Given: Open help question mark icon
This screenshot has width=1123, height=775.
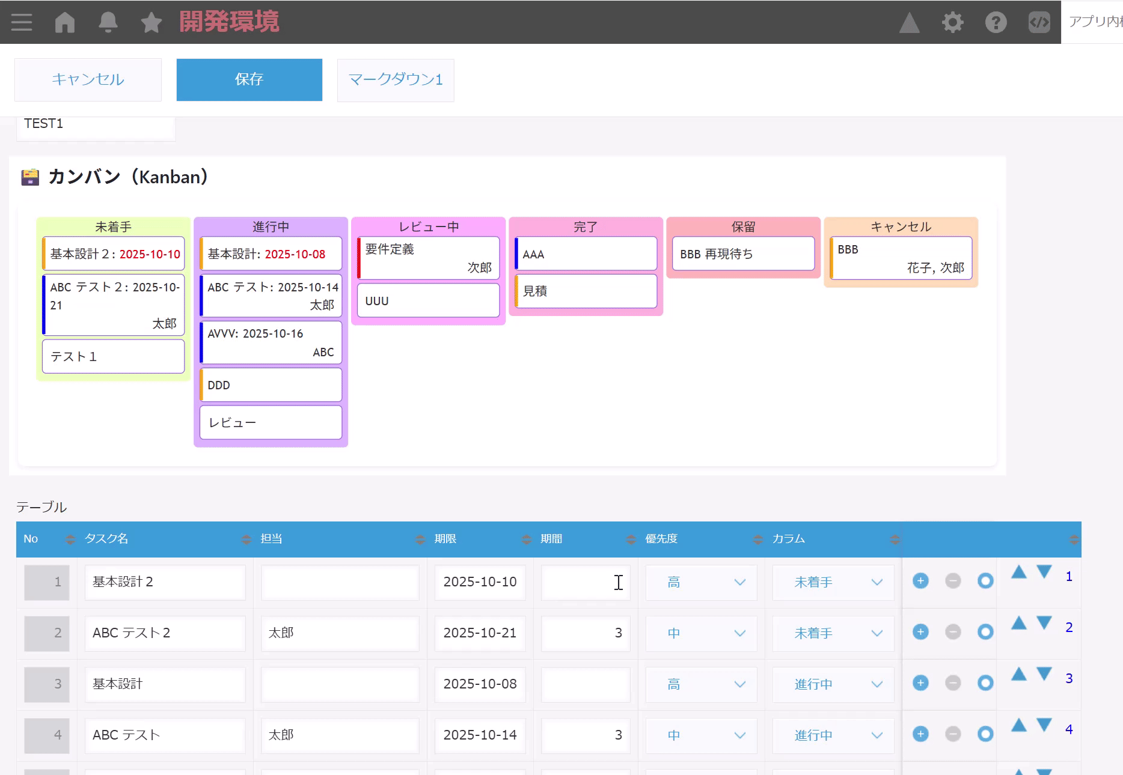Looking at the screenshot, I should 996,23.
